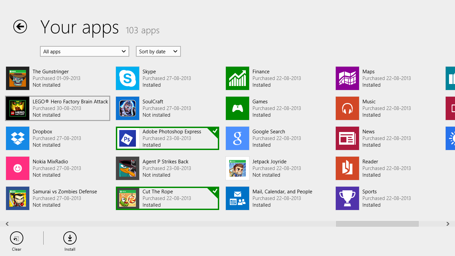Click 'Not installed' under SoulCraft

(156, 115)
